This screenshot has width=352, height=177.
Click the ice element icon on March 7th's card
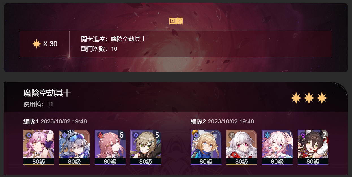click(x=267, y=135)
